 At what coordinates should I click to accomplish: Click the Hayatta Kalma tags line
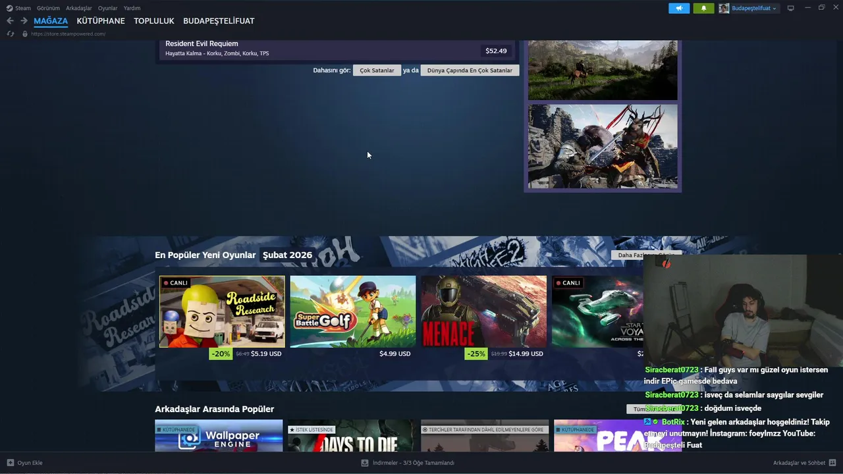[217, 53]
